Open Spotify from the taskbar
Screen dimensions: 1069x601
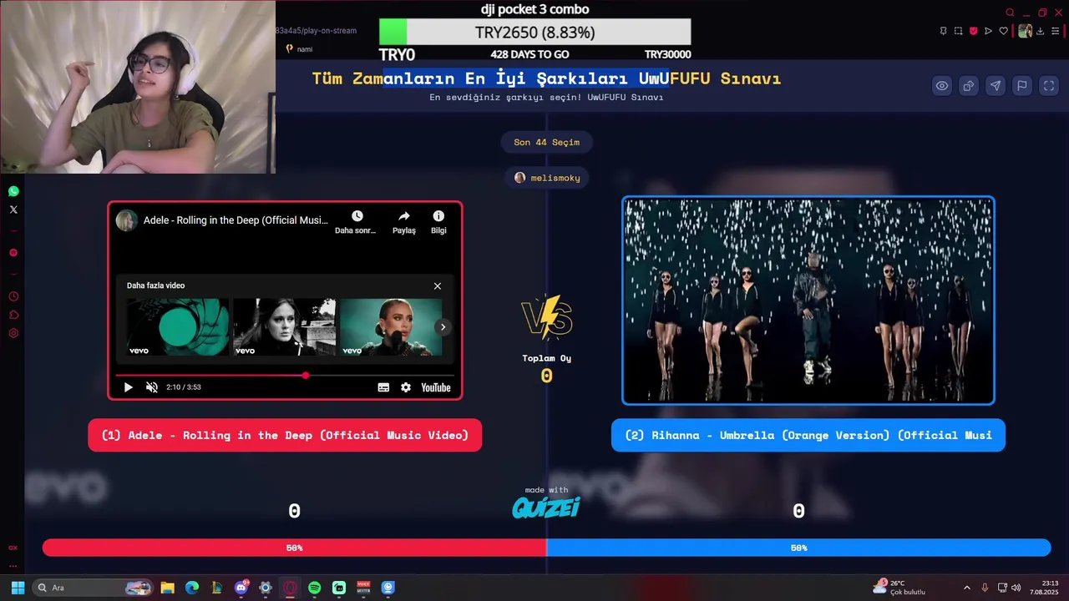[314, 588]
